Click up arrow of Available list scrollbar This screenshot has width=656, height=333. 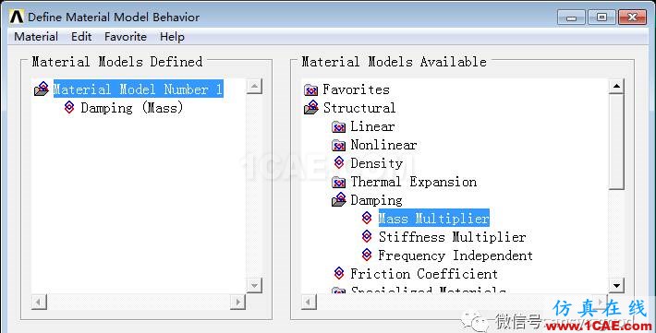616,86
